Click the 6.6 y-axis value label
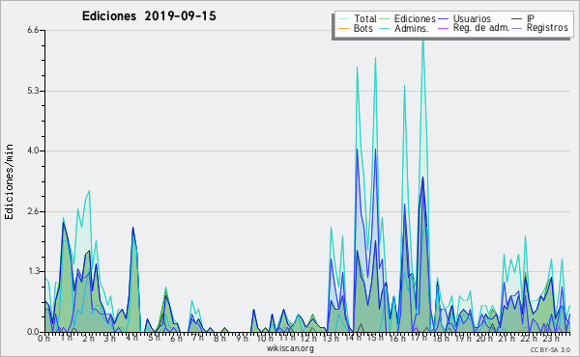 pyautogui.click(x=33, y=30)
